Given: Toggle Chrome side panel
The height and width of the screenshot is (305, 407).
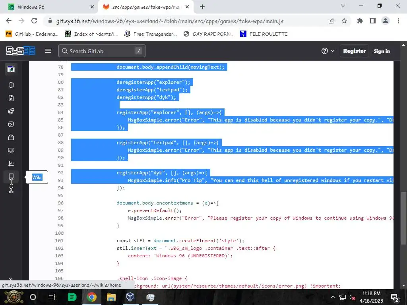Looking at the screenshot, I should click(x=373, y=21).
